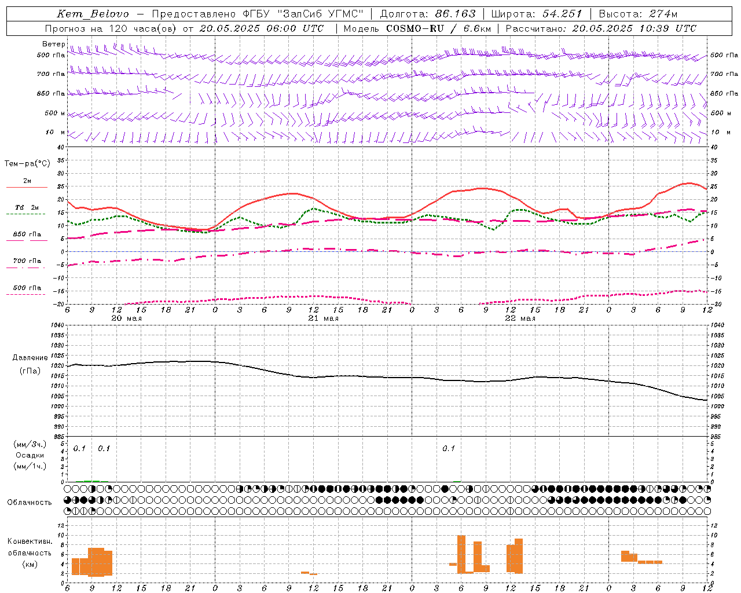The image size is (741, 593).
Task: Click the tallest orange convective bar on 22 мая
Action: point(461,554)
